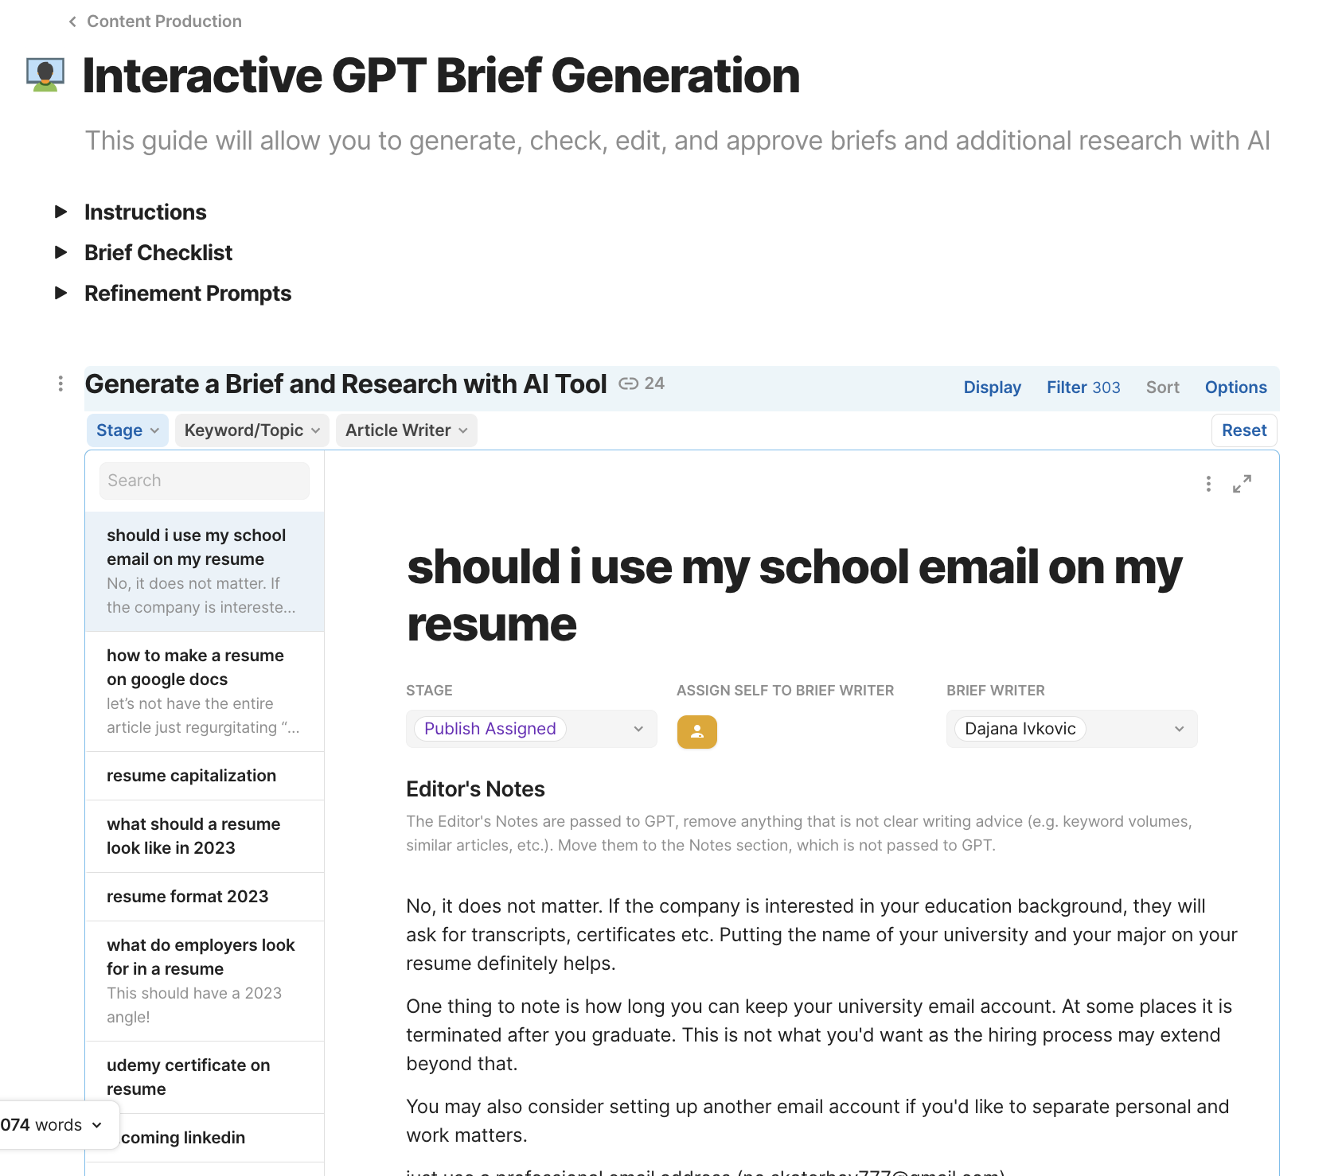Open the table's three-dot drag handle menu

click(60, 384)
